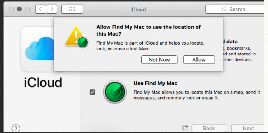The width and height of the screenshot is (268, 133).
Task: Minimize the iCloud preferences window
Action: pyautogui.click(x=19, y=9)
